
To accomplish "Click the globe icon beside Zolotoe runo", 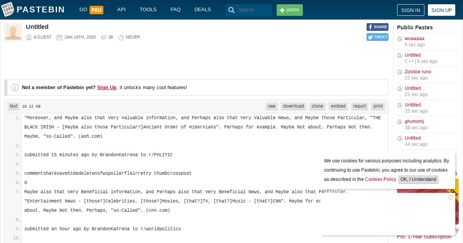I will [x=400, y=72].
